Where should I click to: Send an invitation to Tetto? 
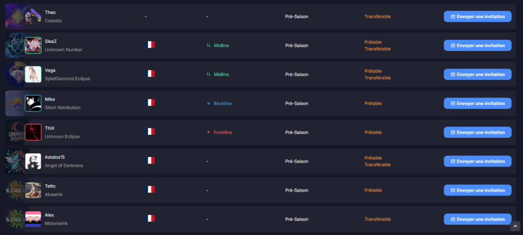tap(477, 190)
